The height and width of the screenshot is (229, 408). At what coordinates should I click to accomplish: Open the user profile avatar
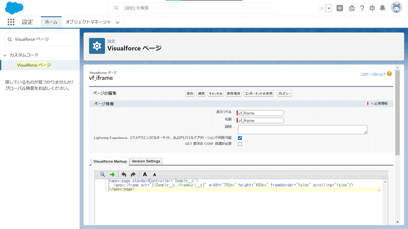point(396,8)
